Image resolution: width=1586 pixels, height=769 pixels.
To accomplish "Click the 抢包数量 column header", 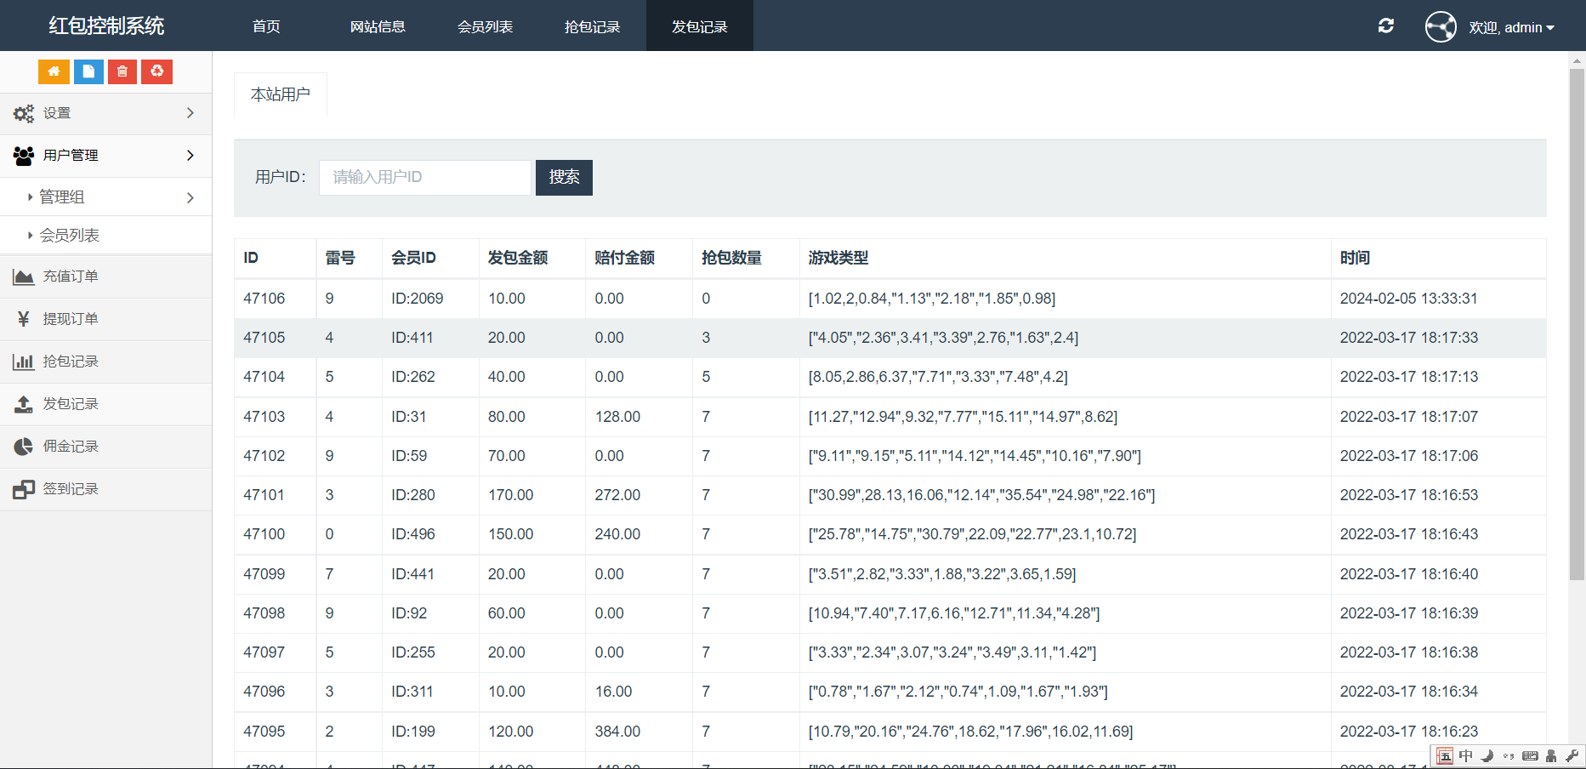I will [731, 258].
